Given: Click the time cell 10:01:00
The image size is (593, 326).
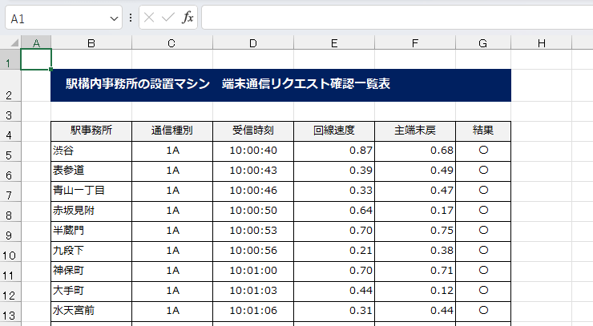Looking at the screenshot, I should (253, 272).
